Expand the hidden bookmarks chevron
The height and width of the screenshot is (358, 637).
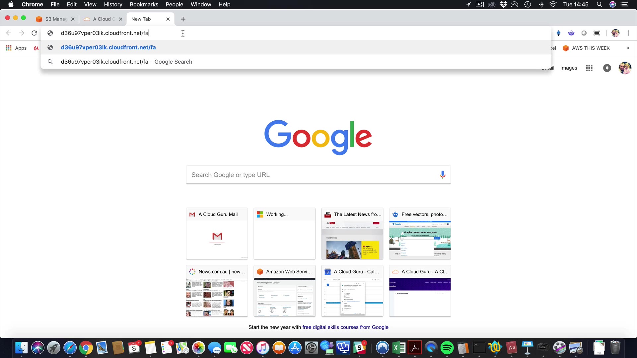click(628, 48)
